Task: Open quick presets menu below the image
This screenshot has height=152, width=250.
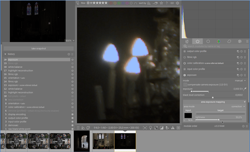Action: pyautogui.click(x=78, y=128)
